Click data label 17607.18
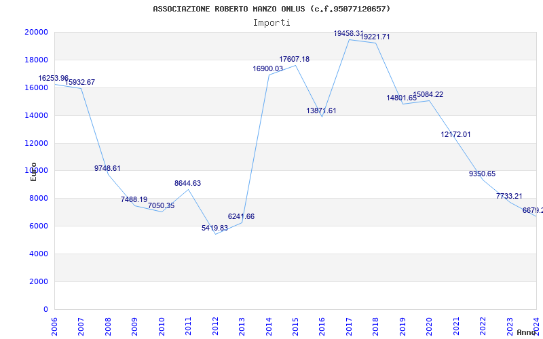Screen dimensions: 543x339 295,59
